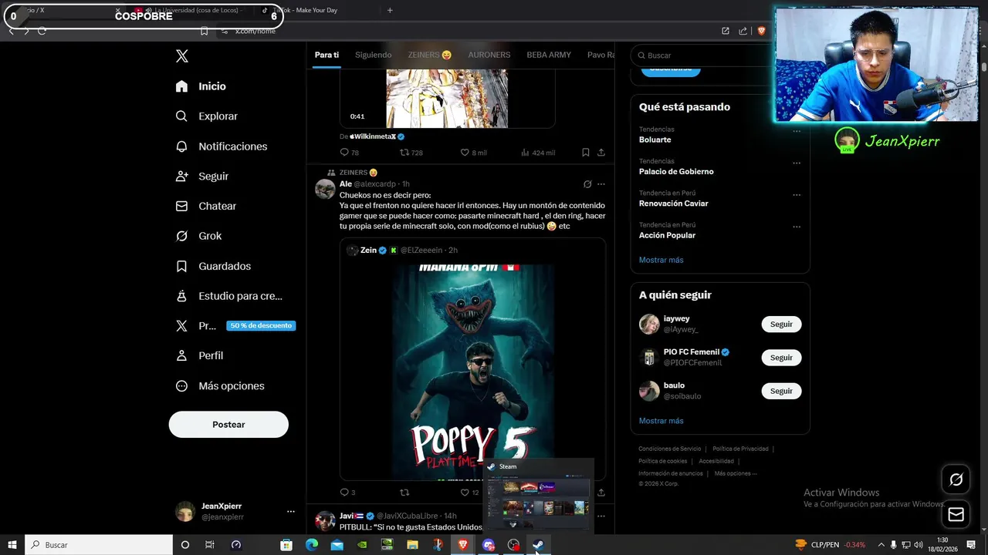Bookmark the Wilkinmeta video post

[586, 153]
